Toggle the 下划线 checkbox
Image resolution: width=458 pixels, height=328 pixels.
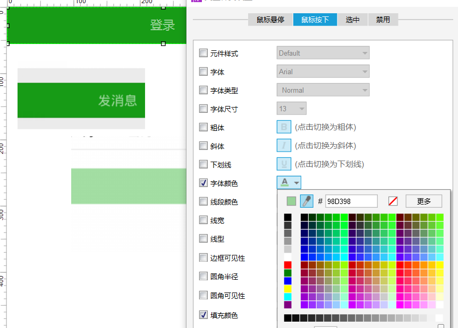coord(203,164)
